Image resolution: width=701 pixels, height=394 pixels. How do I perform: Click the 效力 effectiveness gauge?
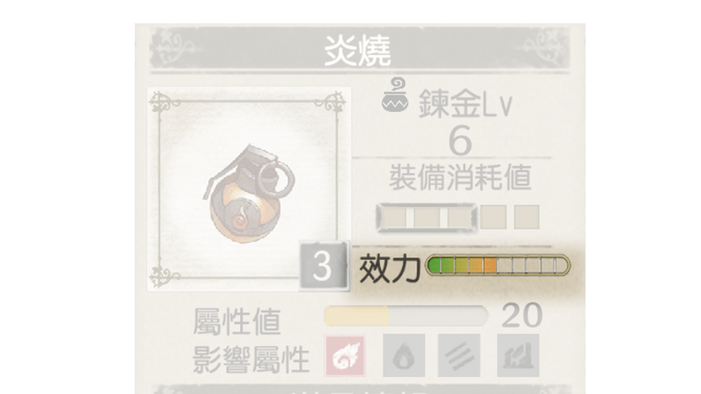pos(497,265)
